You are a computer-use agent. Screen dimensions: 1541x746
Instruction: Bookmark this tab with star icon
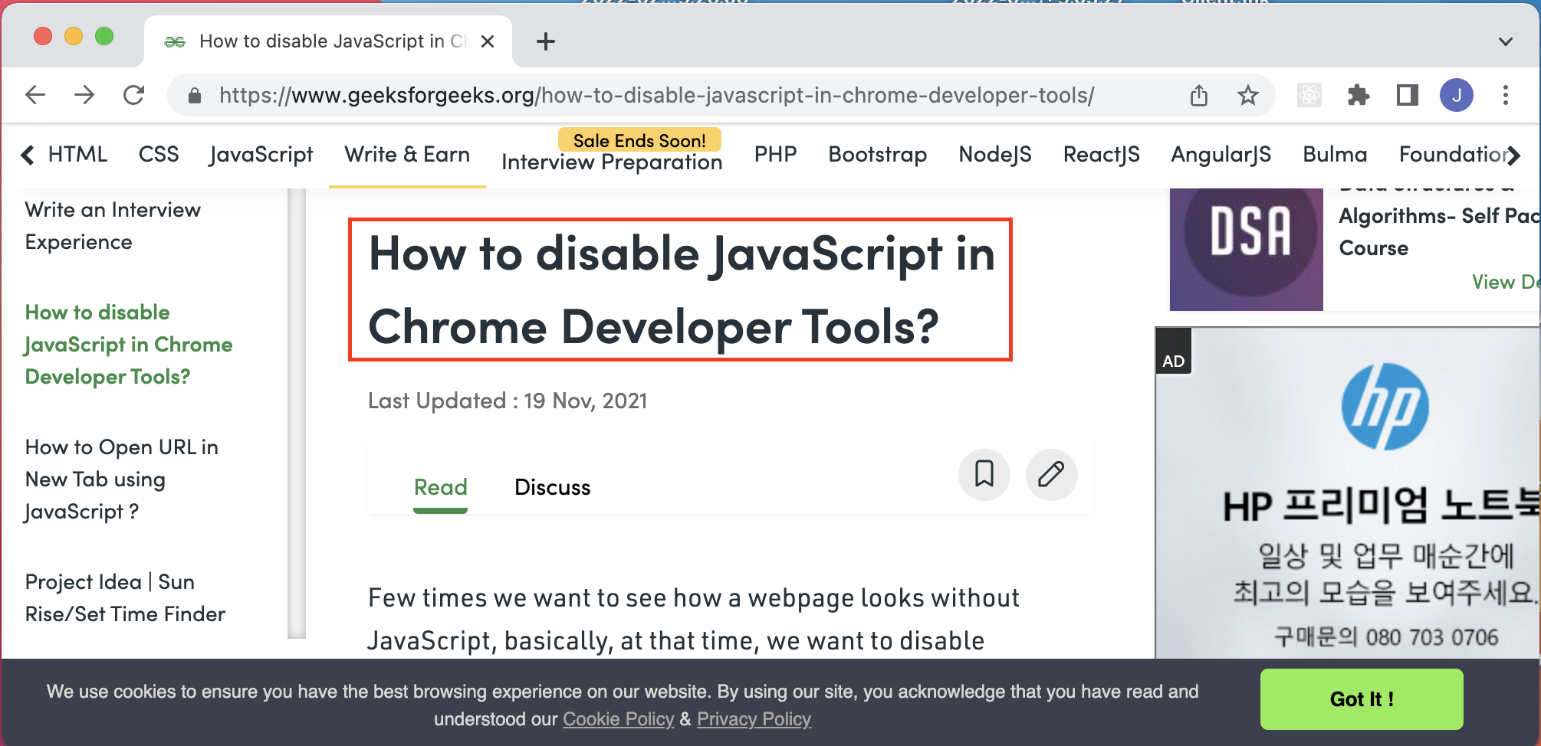click(x=1248, y=95)
